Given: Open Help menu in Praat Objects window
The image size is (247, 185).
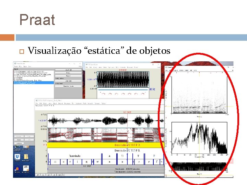Looking at the screenshot, I should (80, 66).
